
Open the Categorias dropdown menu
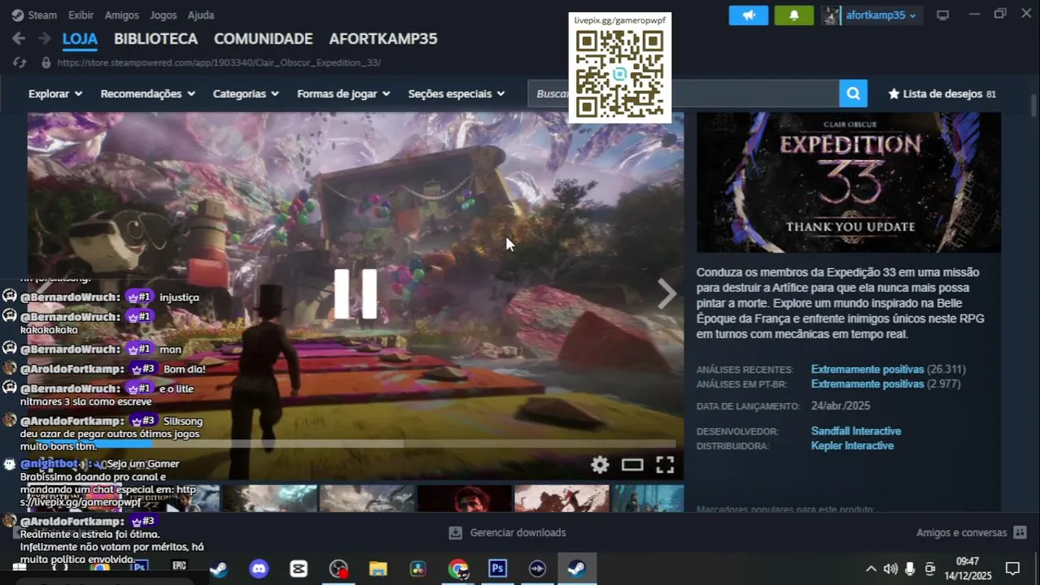point(246,93)
